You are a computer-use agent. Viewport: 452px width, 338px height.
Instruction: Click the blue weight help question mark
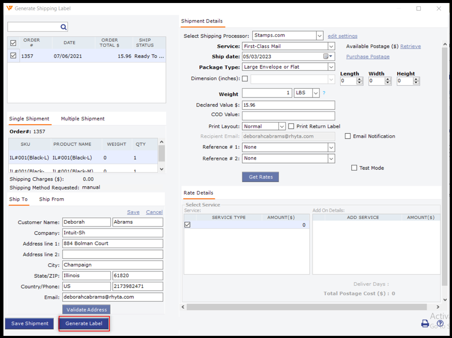[324, 93]
